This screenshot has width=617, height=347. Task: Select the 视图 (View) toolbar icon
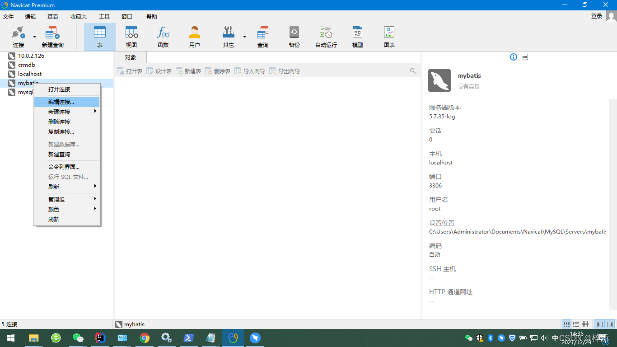click(x=131, y=37)
